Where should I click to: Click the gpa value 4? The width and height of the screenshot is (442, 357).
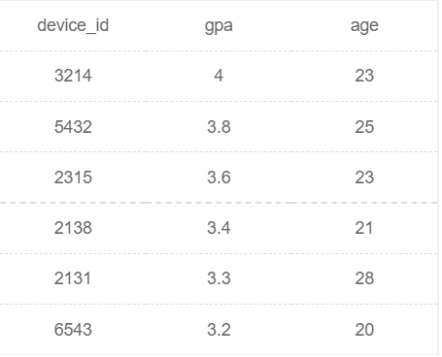coord(219,76)
